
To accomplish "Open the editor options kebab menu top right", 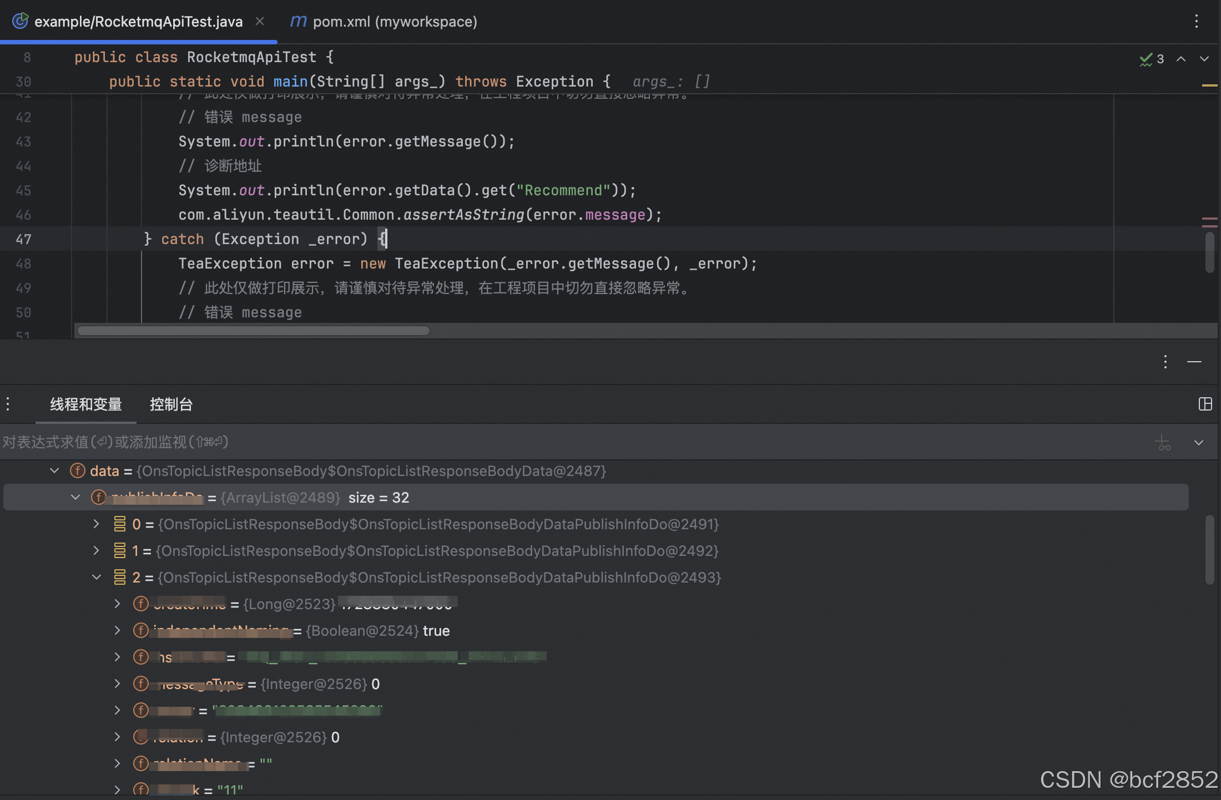I will tap(1197, 21).
